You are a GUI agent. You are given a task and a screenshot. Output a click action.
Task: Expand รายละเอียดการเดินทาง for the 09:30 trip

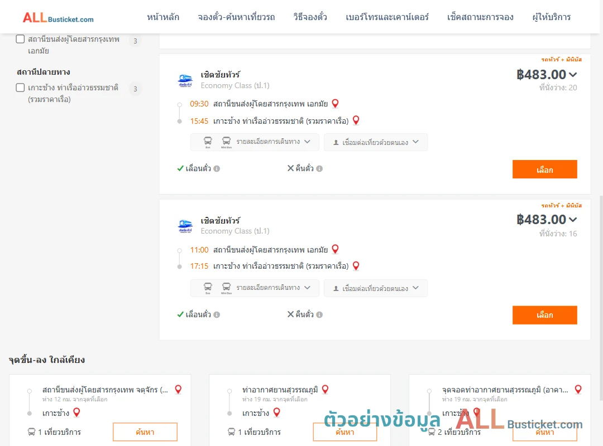click(255, 142)
